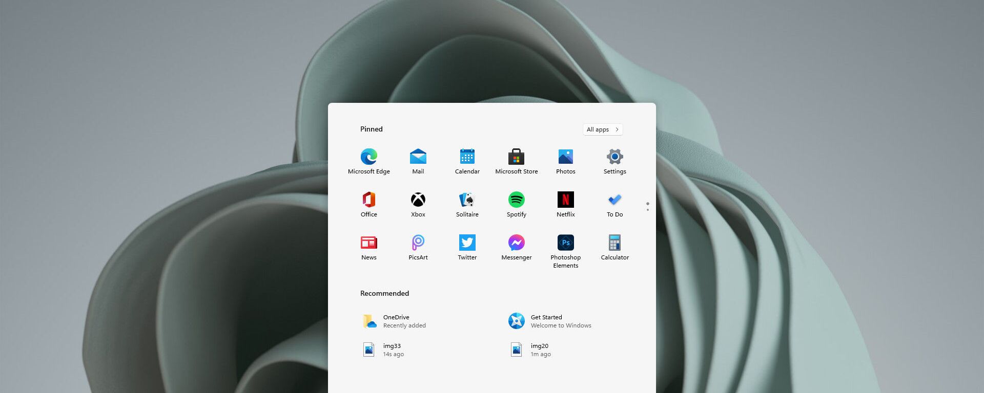Image resolution: width=984 pixels, height=393 pixels.
Task: Launch PicsArt
Action: coord(418,247)
